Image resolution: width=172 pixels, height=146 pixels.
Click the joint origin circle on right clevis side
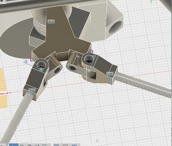89,71
